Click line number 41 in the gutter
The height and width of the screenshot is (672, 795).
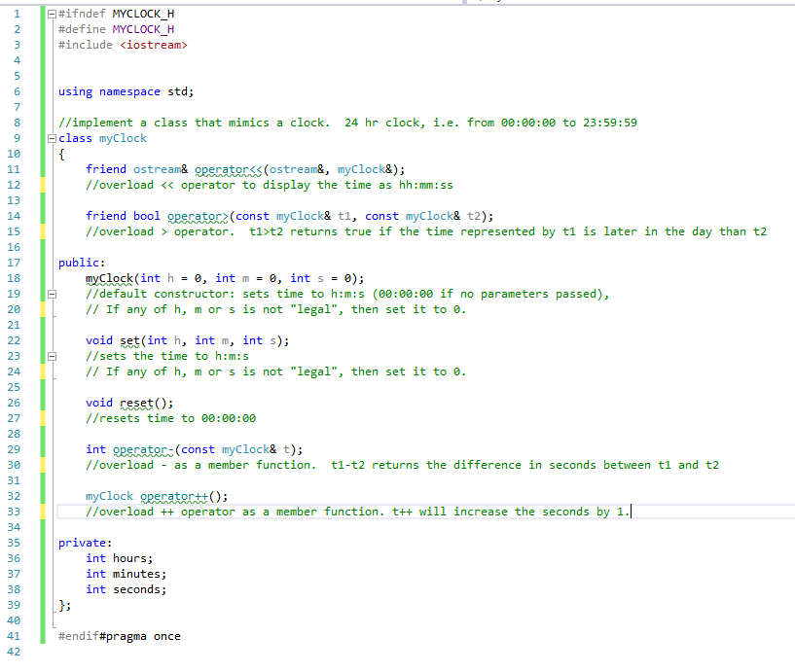coord(14,636)
